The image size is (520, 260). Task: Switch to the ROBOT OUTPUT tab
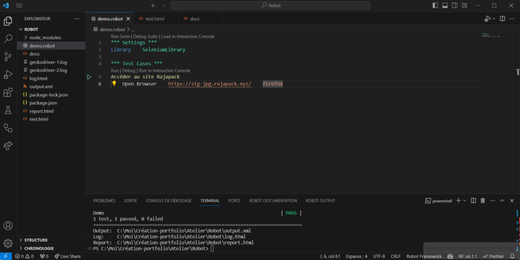(320, 201)
